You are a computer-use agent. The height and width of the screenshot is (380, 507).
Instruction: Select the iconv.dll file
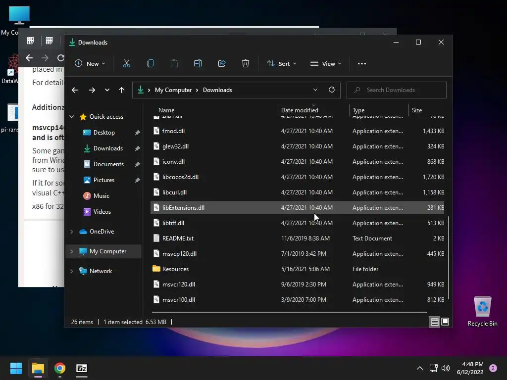coord(297,162)
